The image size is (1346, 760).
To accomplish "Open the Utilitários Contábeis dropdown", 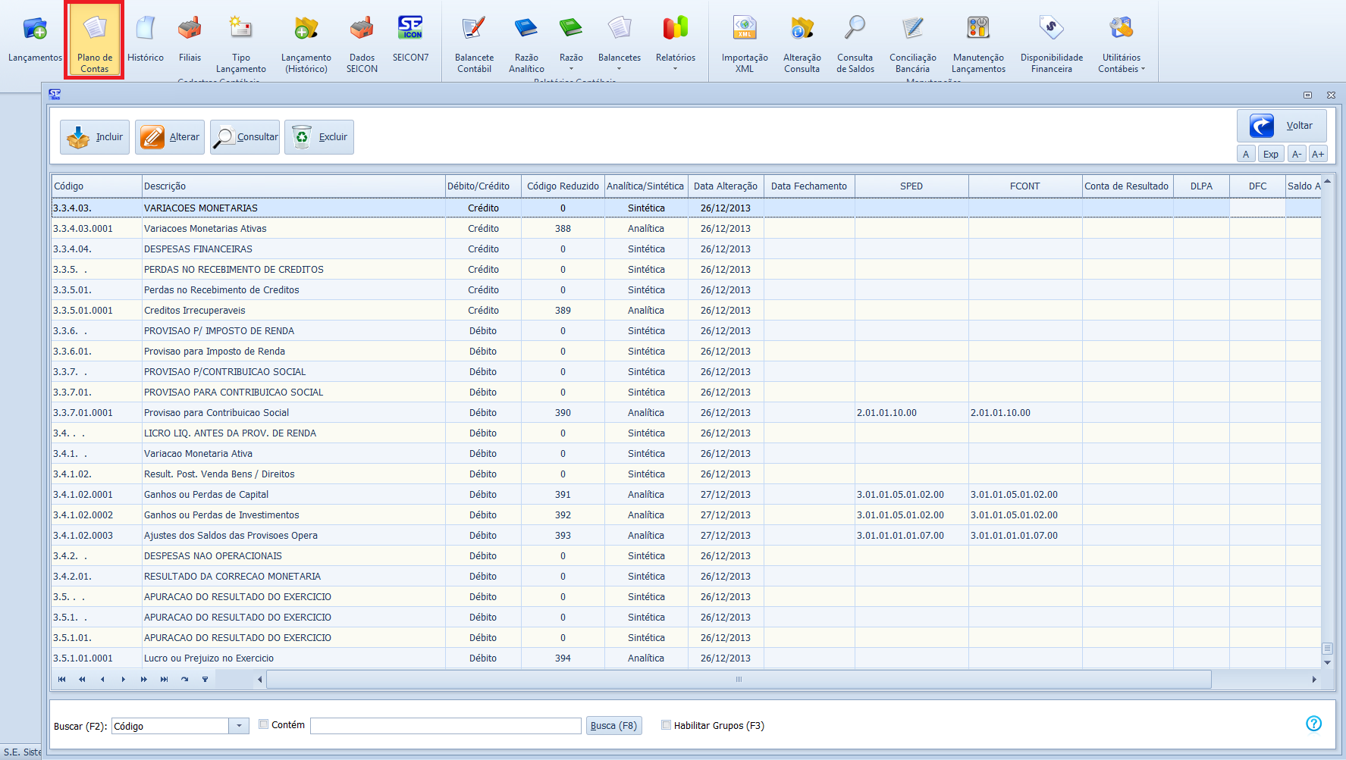I will (x=1121, y=44).
